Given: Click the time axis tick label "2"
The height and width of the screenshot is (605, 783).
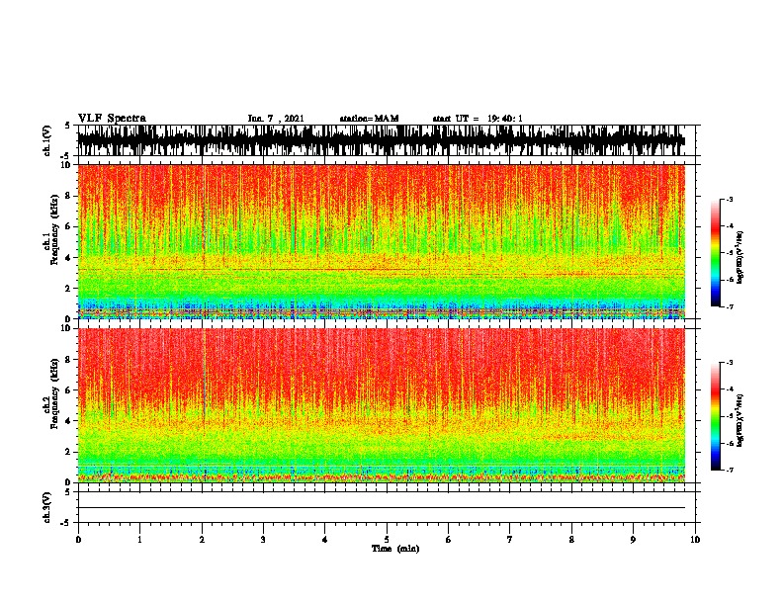Looking at the screenshot, I should click(202, 540).
